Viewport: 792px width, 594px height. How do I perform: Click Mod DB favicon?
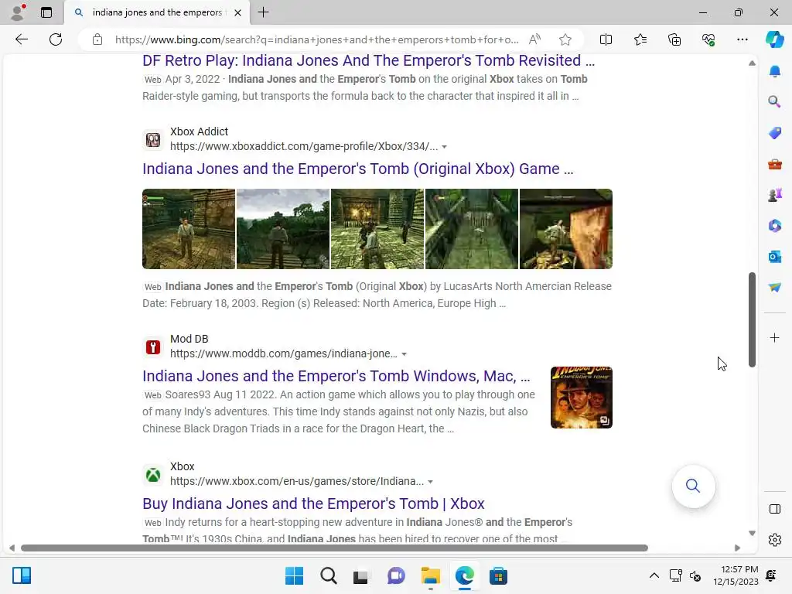click(153, 347)
